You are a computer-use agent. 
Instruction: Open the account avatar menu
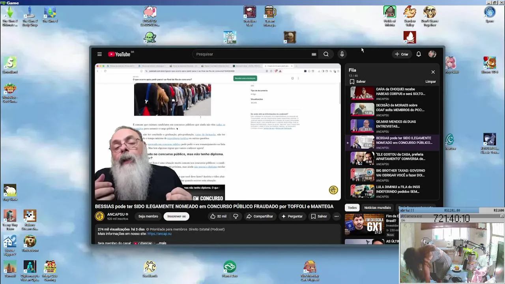tap(432, 54)
